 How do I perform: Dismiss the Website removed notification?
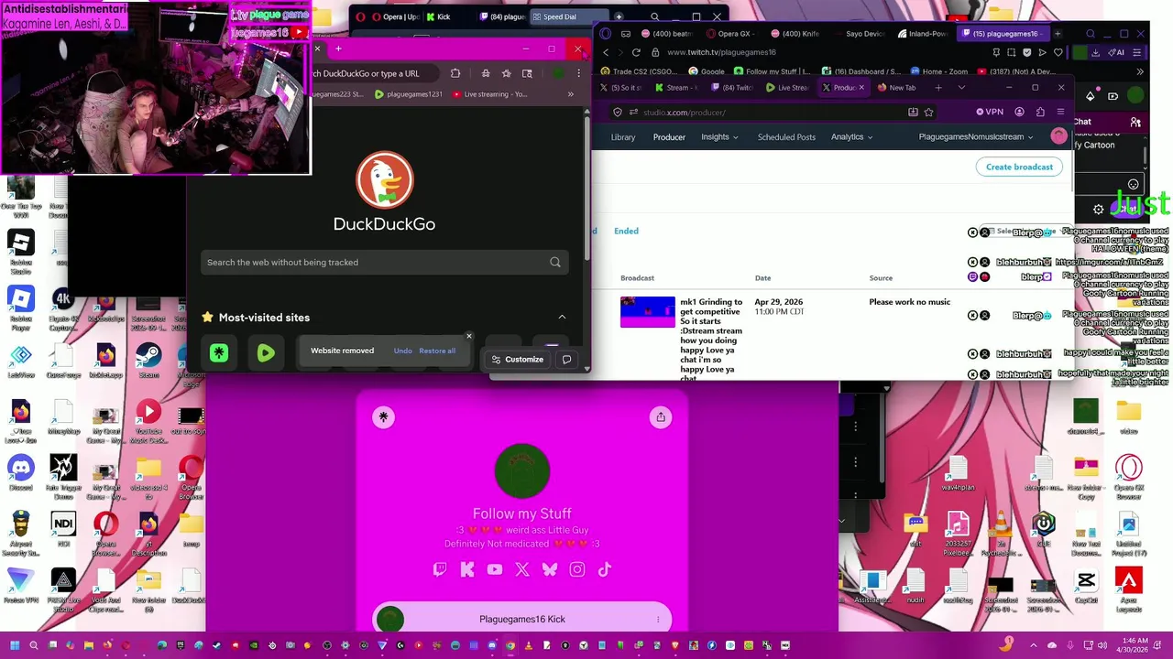pos(469,336)
